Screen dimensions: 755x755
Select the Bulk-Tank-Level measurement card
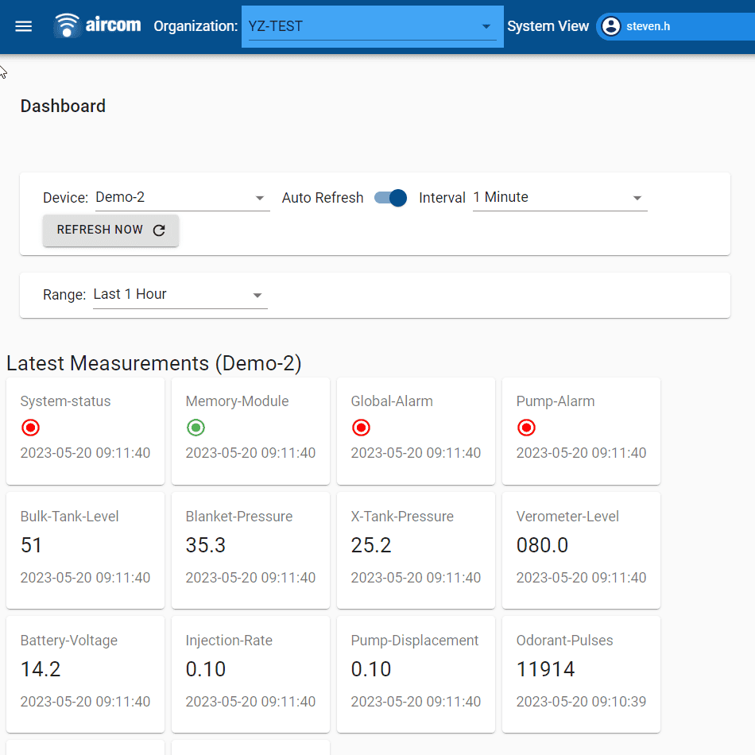tap(85, 549)
